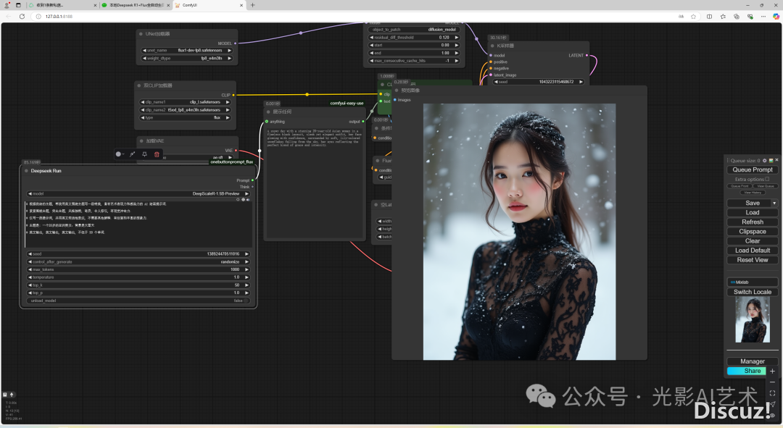This screenshot has width=783, height=428.
Task: Click the Deepseek prompt text area
Action: pyautogui.click(x=138, y=224)
